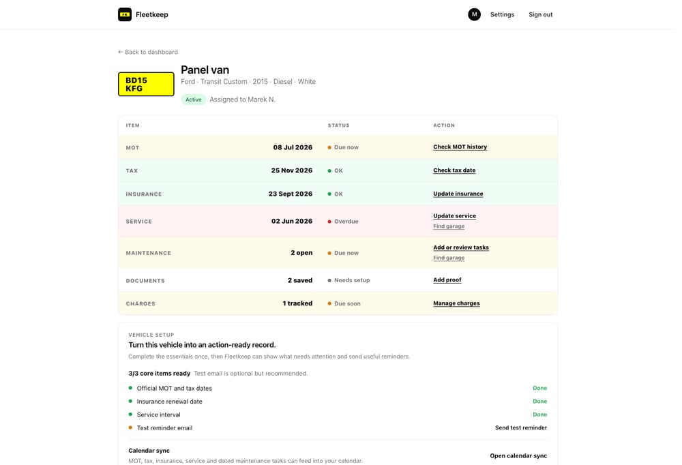Click the Calendar sync heading
Image resolution: width=682 pixels, height=465 pixels.
tap(149, 451)
